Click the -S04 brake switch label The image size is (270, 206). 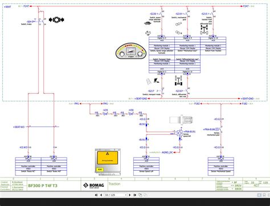point(29,22)
